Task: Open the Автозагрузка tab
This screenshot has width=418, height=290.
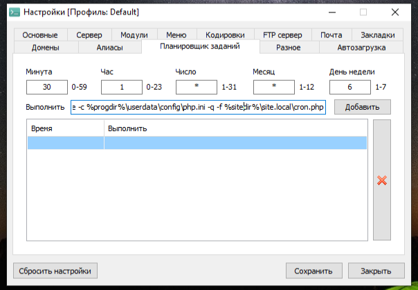Action: click(361, 48)
